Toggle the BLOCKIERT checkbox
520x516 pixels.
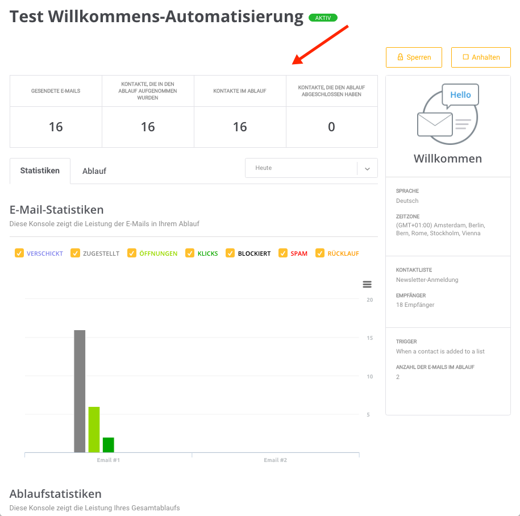(230, 253)
